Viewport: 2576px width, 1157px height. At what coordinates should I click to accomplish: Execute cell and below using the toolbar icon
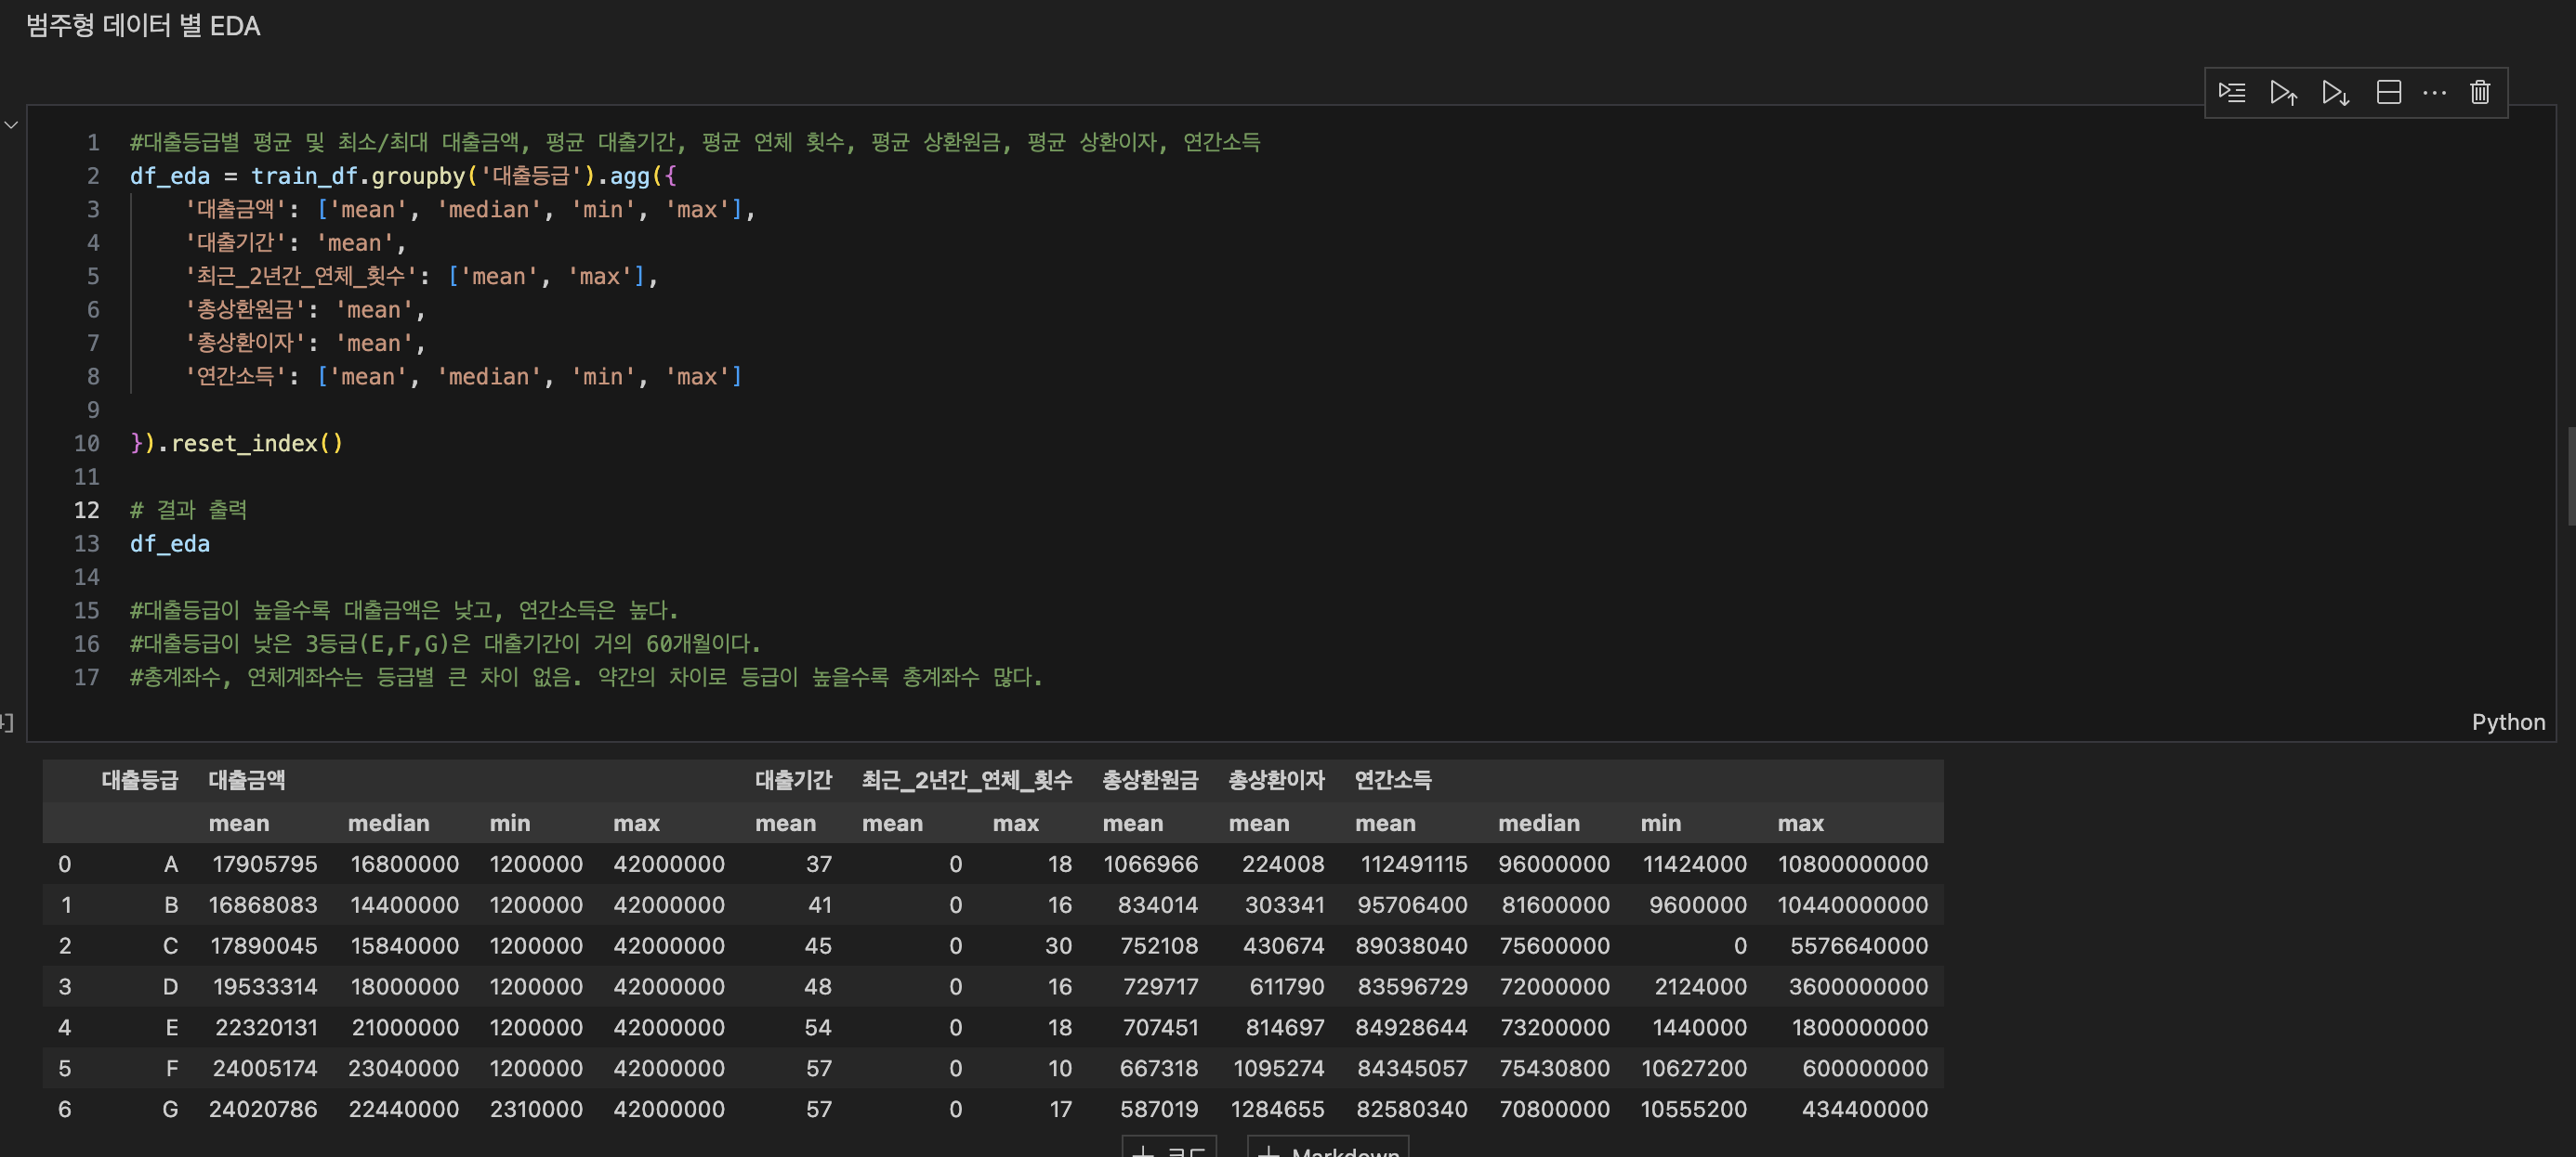[2335, 93]
